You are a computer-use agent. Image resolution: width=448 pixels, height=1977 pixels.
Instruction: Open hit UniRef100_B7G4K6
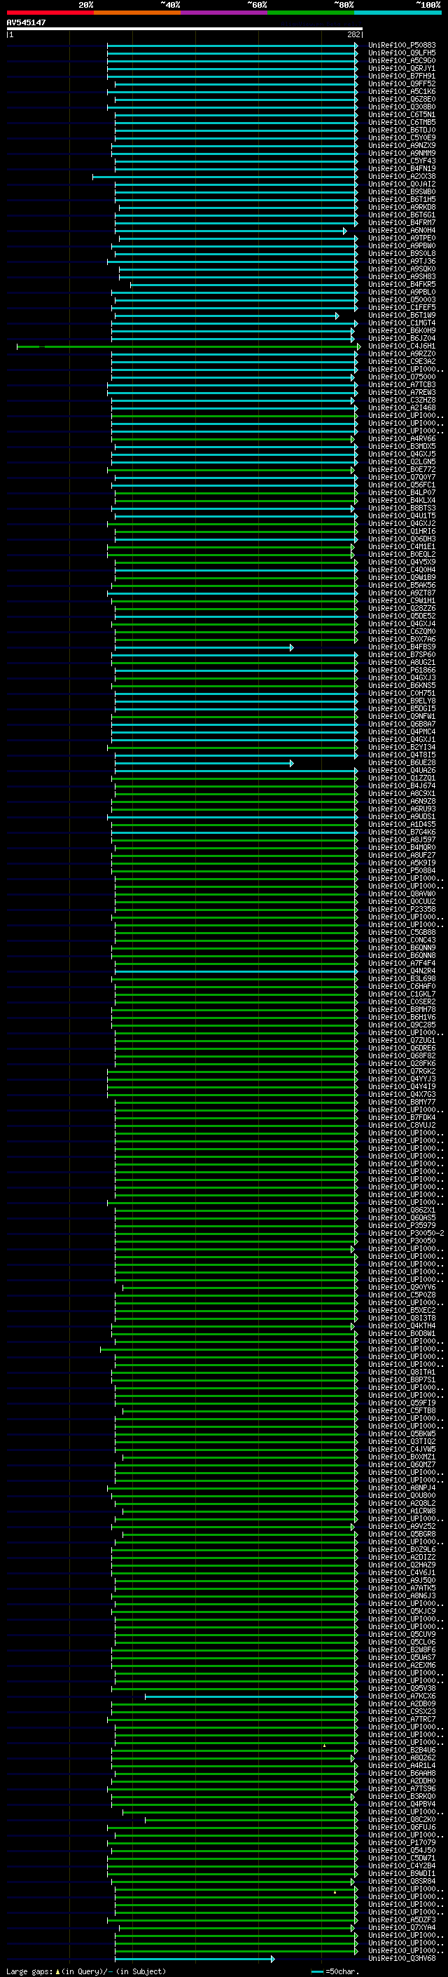pos(402,832)
